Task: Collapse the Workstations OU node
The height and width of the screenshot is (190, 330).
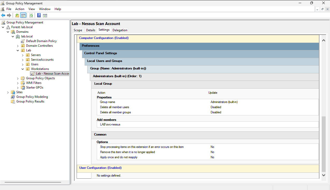Action: (23, 69)
